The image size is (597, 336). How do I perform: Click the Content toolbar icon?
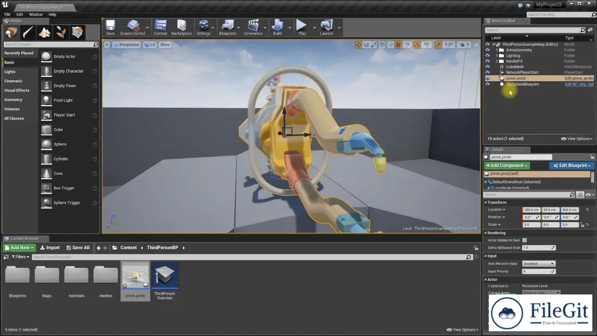[x=160, y=28]
